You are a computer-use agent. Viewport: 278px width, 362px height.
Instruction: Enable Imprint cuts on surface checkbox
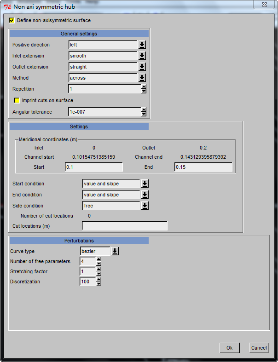17,100
